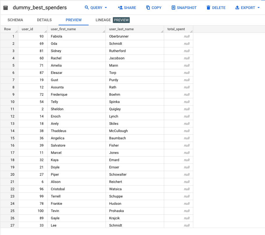Expand the Query dropdown arrow
The image size is (265, 235).
(106, 8)
